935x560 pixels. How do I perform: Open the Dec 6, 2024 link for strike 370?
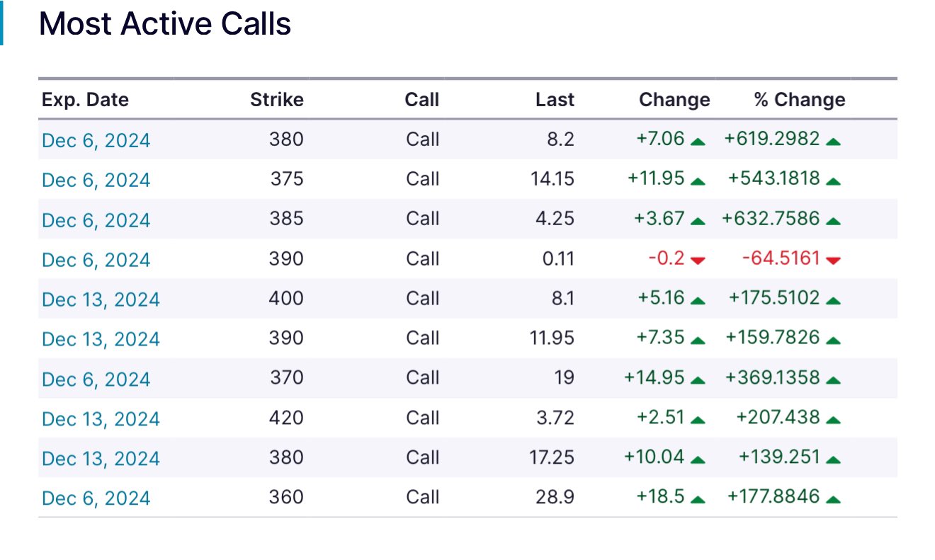point(96,379)
